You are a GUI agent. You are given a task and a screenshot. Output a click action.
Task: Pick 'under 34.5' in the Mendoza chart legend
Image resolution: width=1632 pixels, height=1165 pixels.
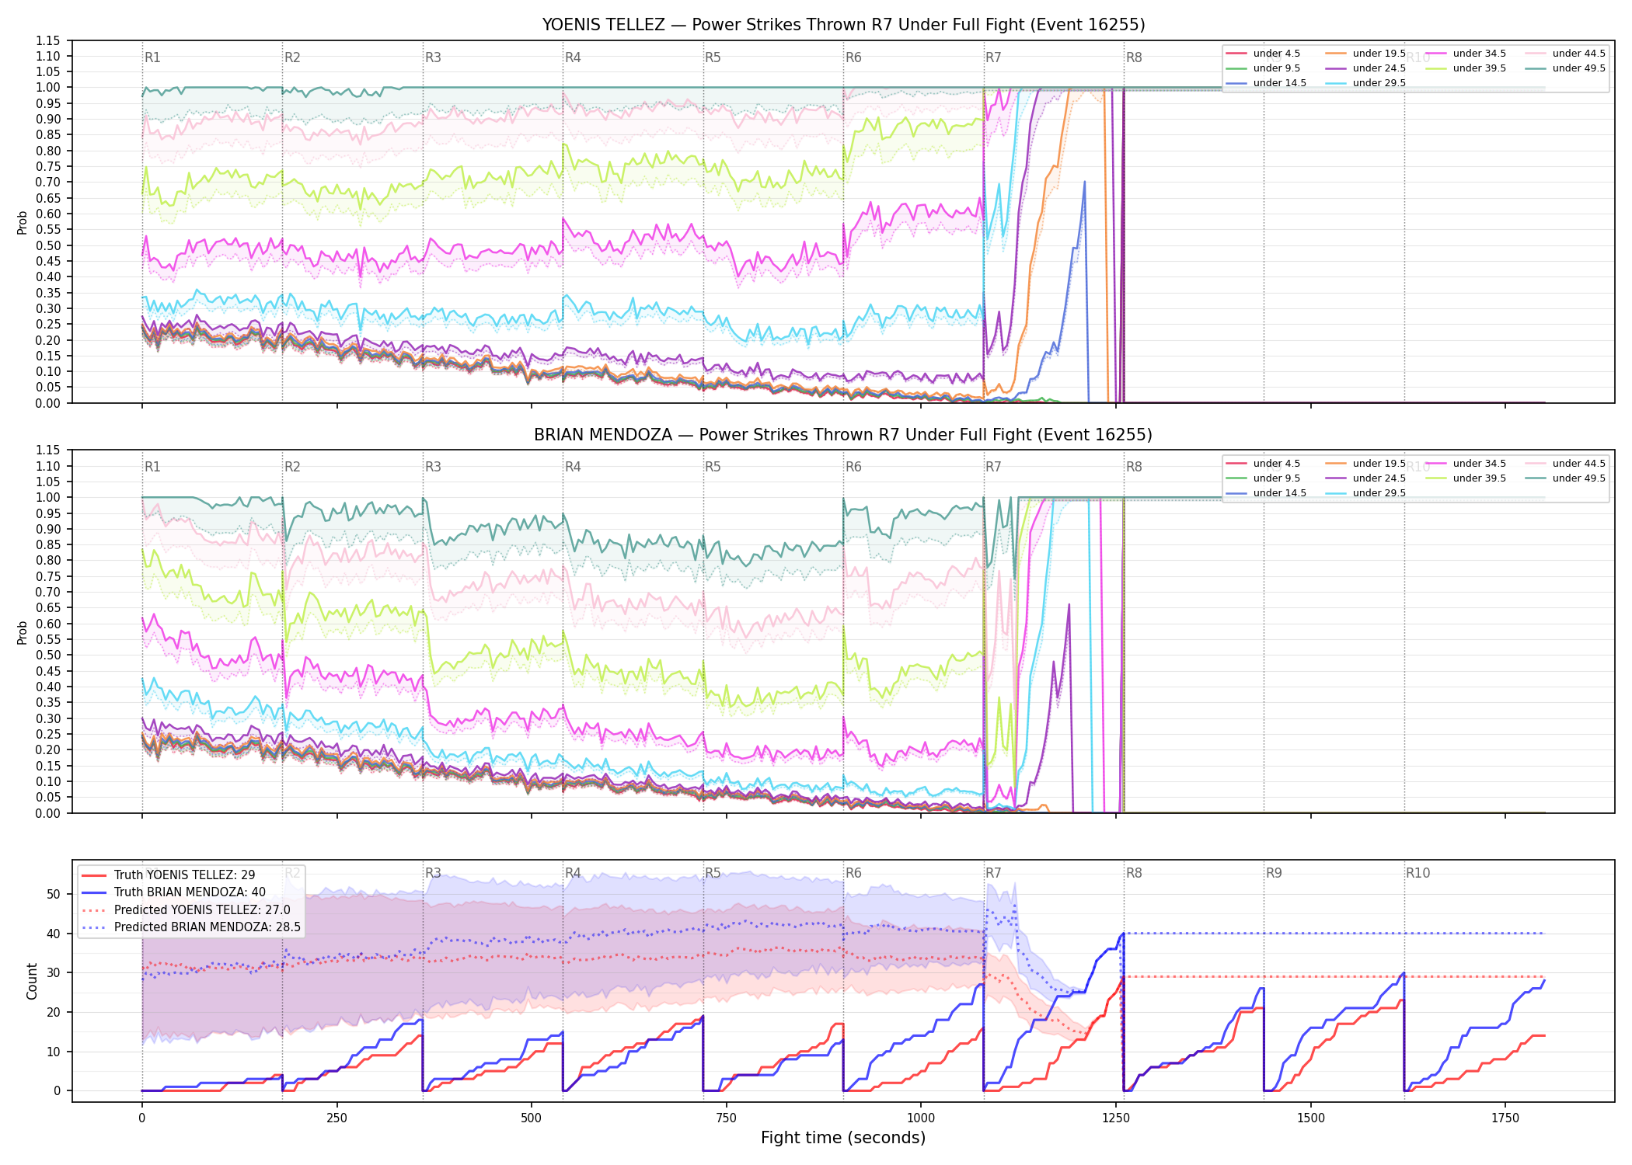pyautogui.click(x=1466, y=464)
